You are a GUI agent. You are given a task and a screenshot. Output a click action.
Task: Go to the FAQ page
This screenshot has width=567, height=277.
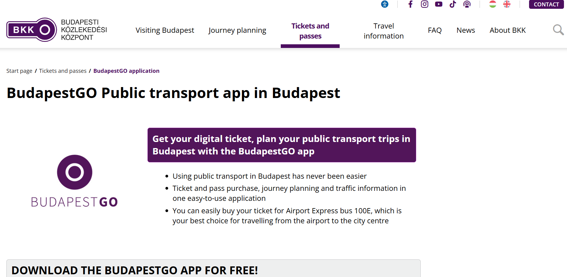(x=435, y=30)
